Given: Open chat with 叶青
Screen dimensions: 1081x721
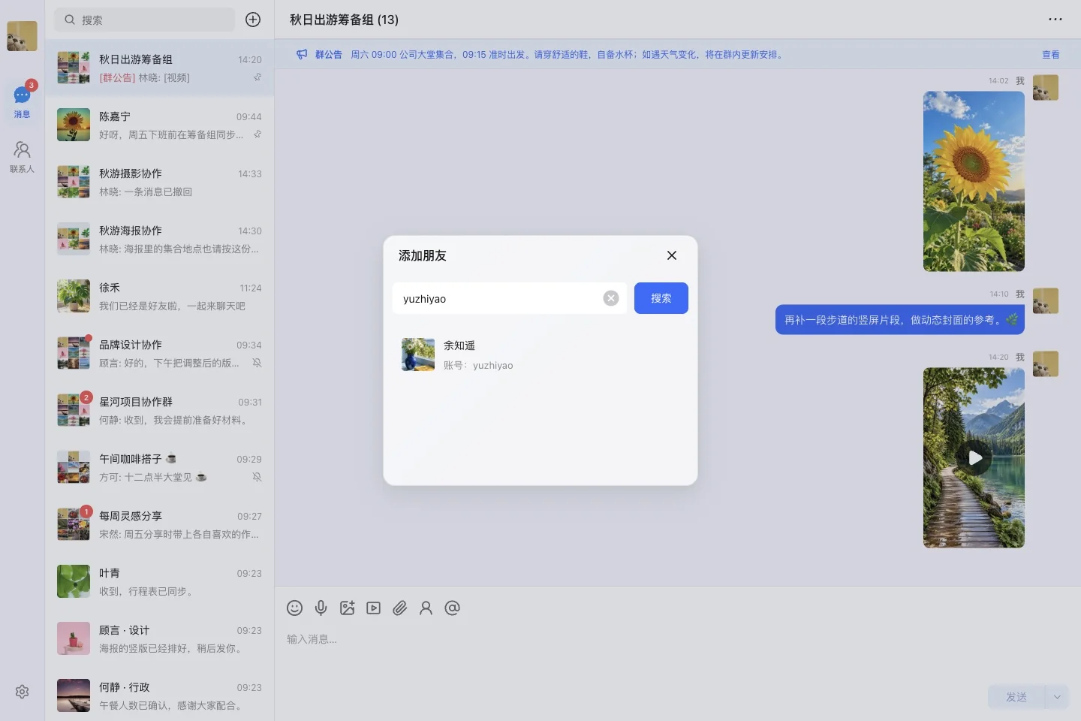Looking at the screenshot, I should pos(159,582).
